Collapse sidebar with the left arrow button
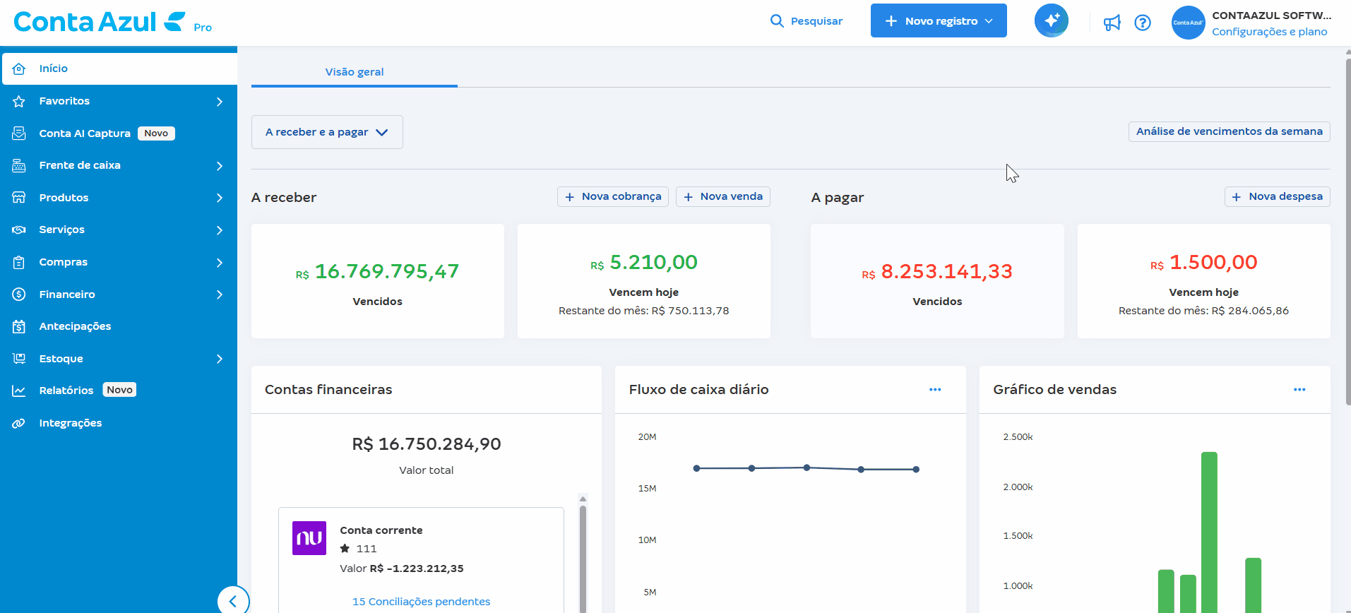This screenshot has width=1351, height=613. coord(233,601)
